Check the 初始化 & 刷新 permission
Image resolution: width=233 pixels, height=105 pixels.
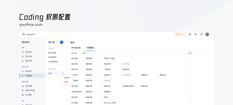click(x=102, y=58)
